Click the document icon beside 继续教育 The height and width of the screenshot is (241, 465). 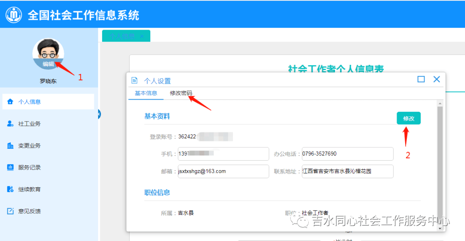[10, 189]
